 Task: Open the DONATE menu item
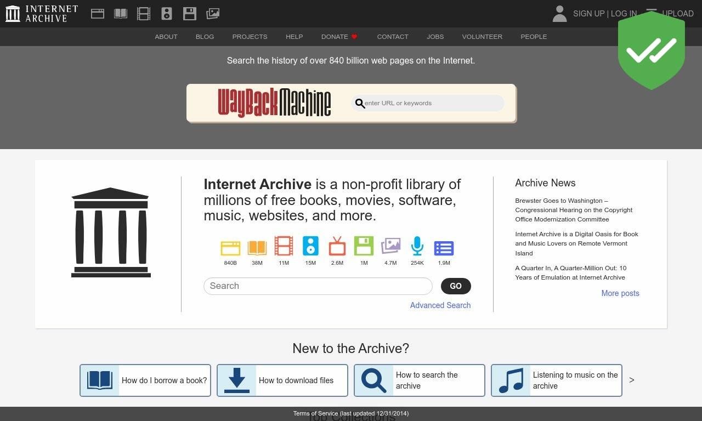click(x=339, y=37)
